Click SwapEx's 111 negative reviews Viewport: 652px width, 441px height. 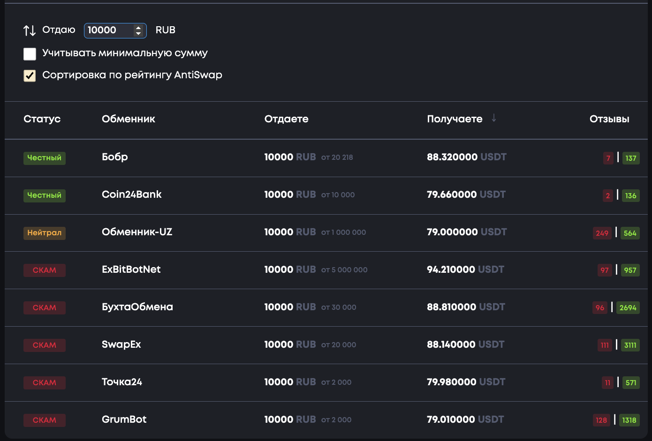point(605,345)
